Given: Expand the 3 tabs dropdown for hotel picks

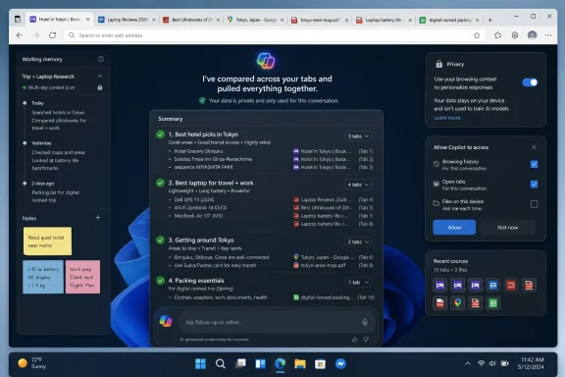Looking at the screenshot, I should 358,136.
